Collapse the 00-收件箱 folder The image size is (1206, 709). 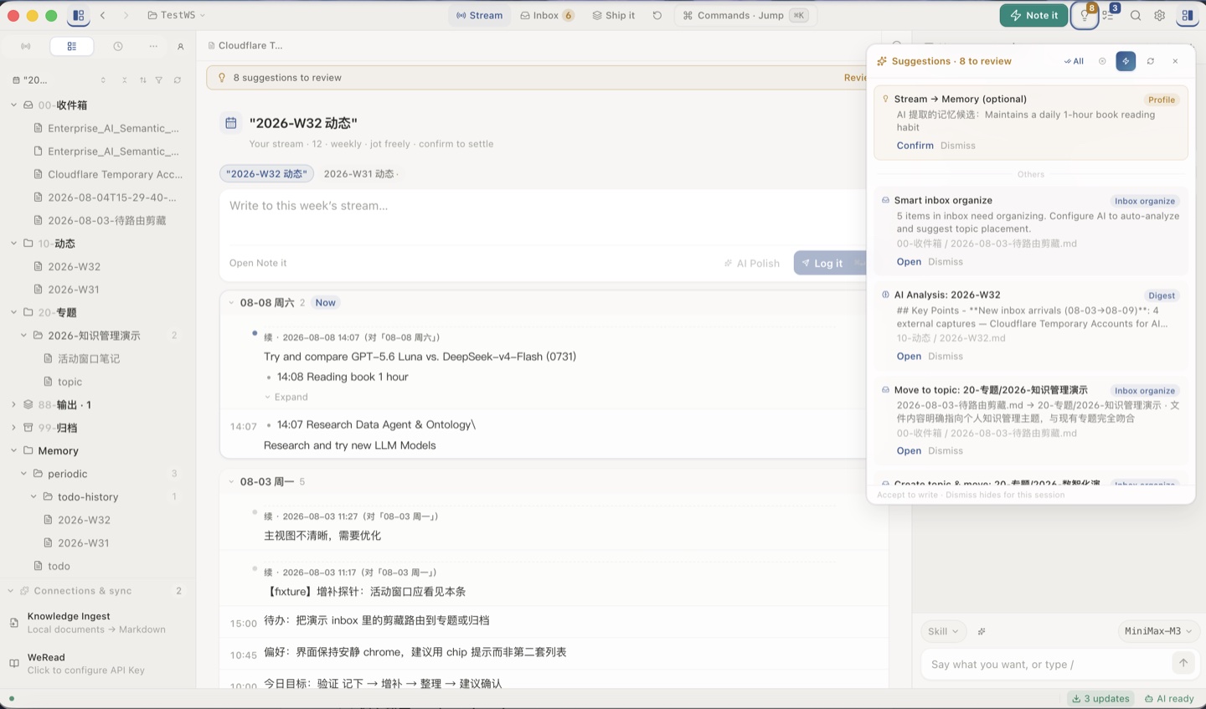13,105
